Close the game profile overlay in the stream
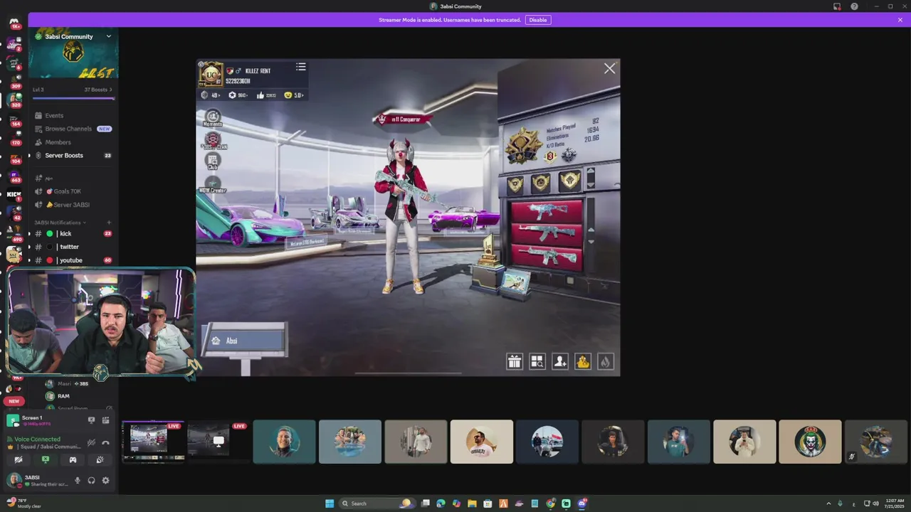911x512 pixels. coord(609,69)
